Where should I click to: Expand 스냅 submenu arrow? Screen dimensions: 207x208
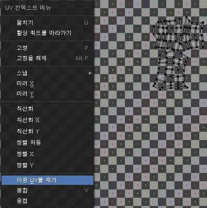90,73
